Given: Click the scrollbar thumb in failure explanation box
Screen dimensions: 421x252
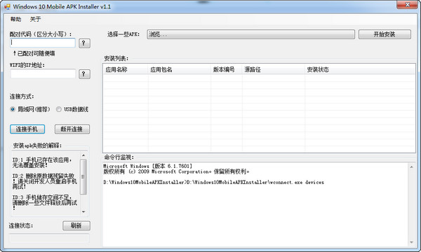Looking at the screenshot, I should coord(83,176).
